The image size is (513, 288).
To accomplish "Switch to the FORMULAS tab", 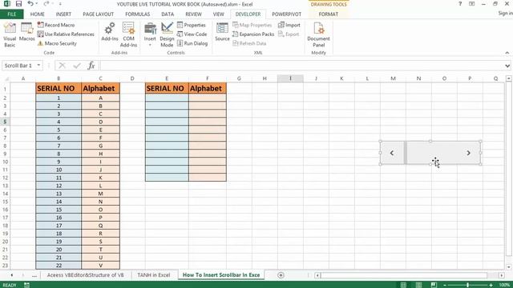I will pos(137,14).
